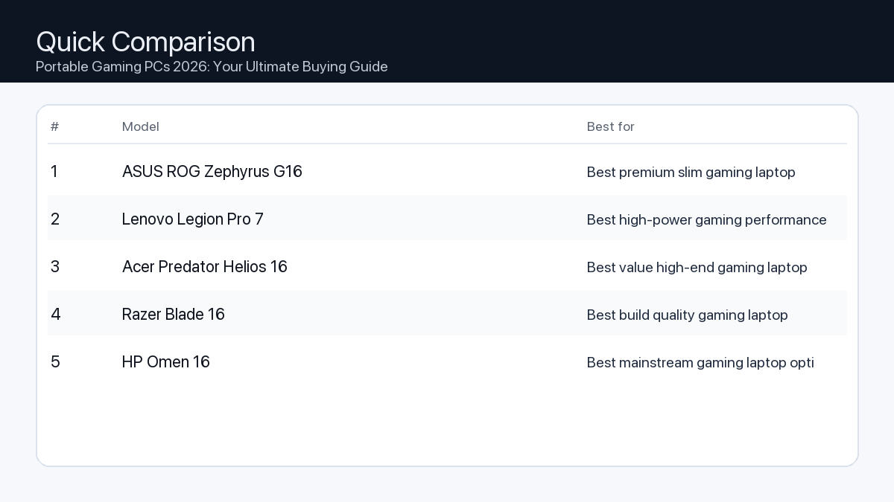
Task: Select ASUS ROG Zephyrus G16 model name
Action: [212, 172]
